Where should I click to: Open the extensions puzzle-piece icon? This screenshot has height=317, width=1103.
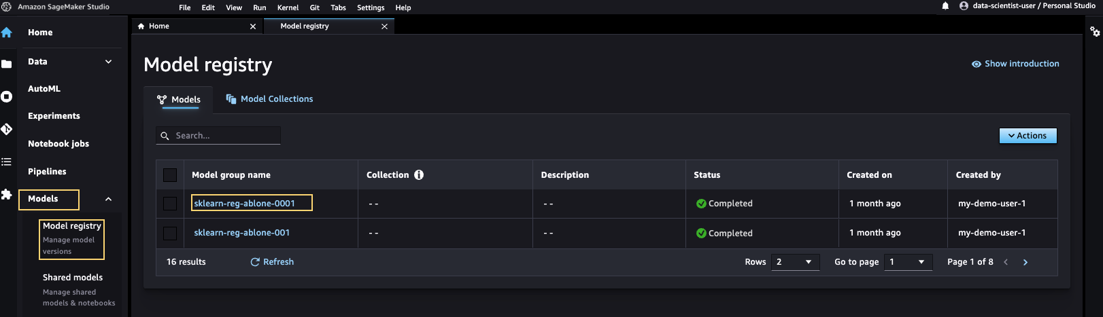[7, 195]
